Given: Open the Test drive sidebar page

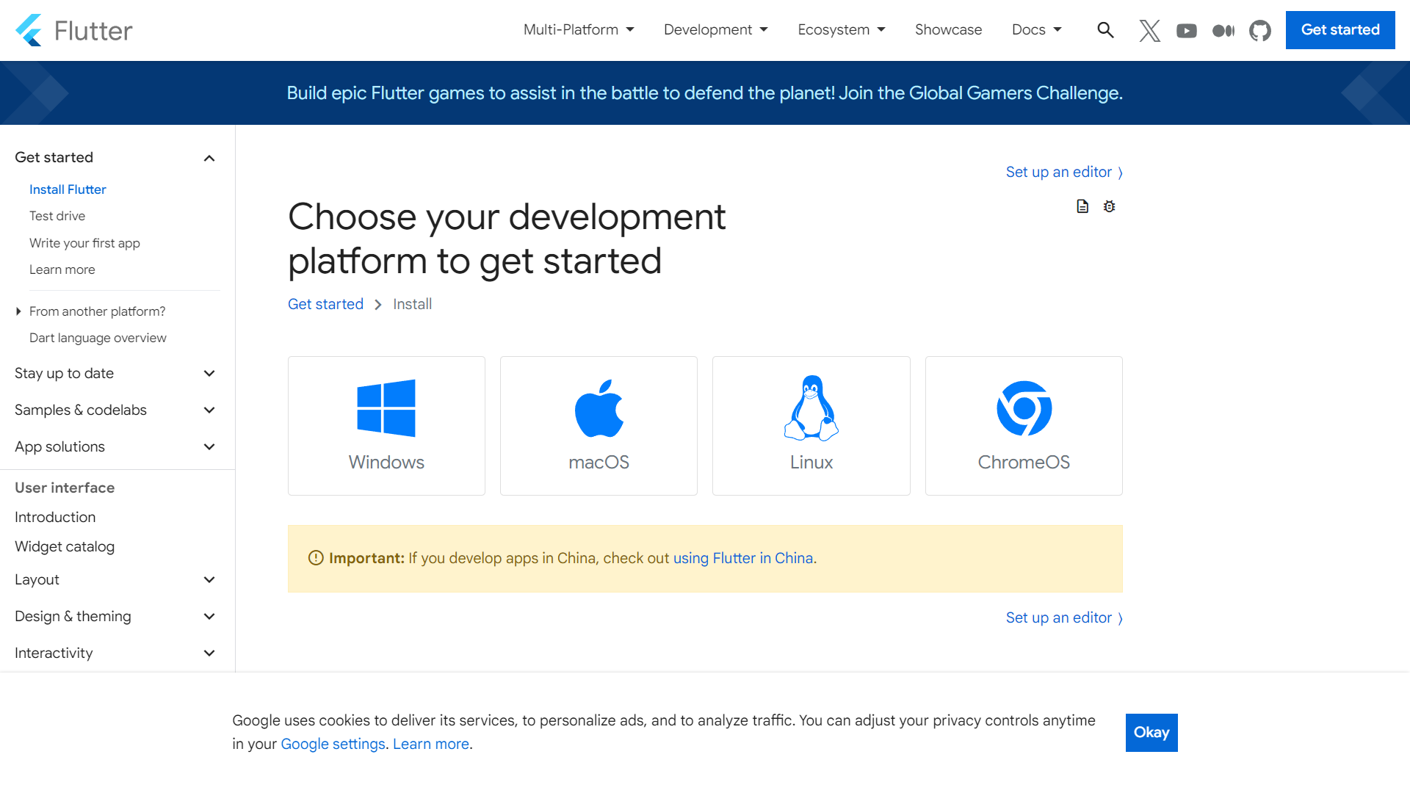Looking at the screenshot, I should (57, 216).
